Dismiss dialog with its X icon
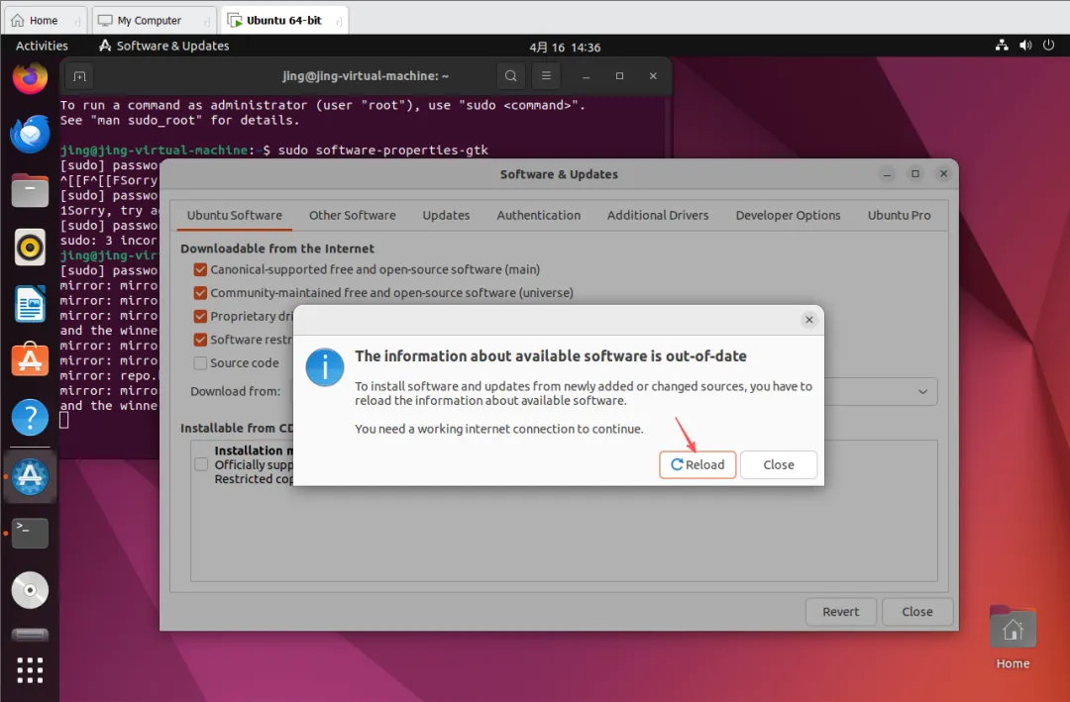The height and width of the screenshot is (702, 1070). click(x=808, y=319)
